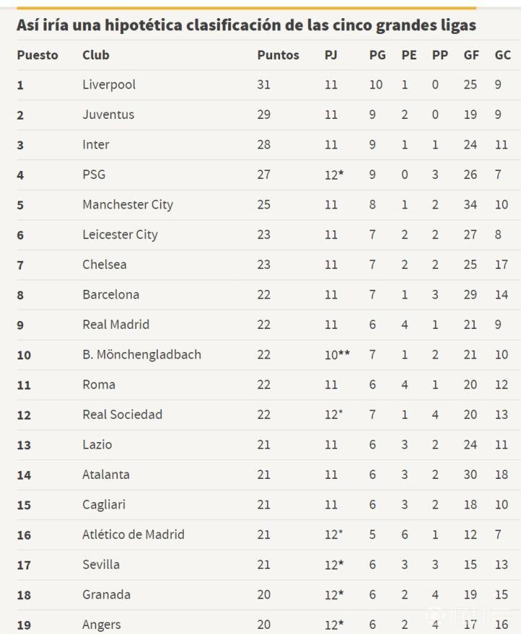Open the Manchester City row name
This screenshot has height=634, width=521.
pos(127,204)
